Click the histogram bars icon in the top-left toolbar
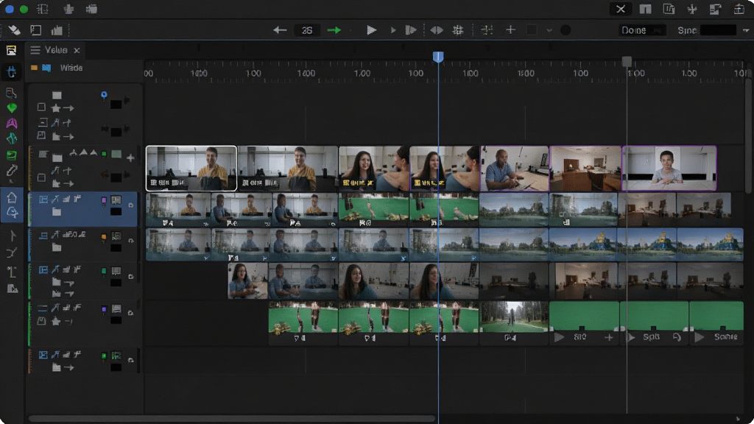The image size is (754, 424). (x=57, y=30)
